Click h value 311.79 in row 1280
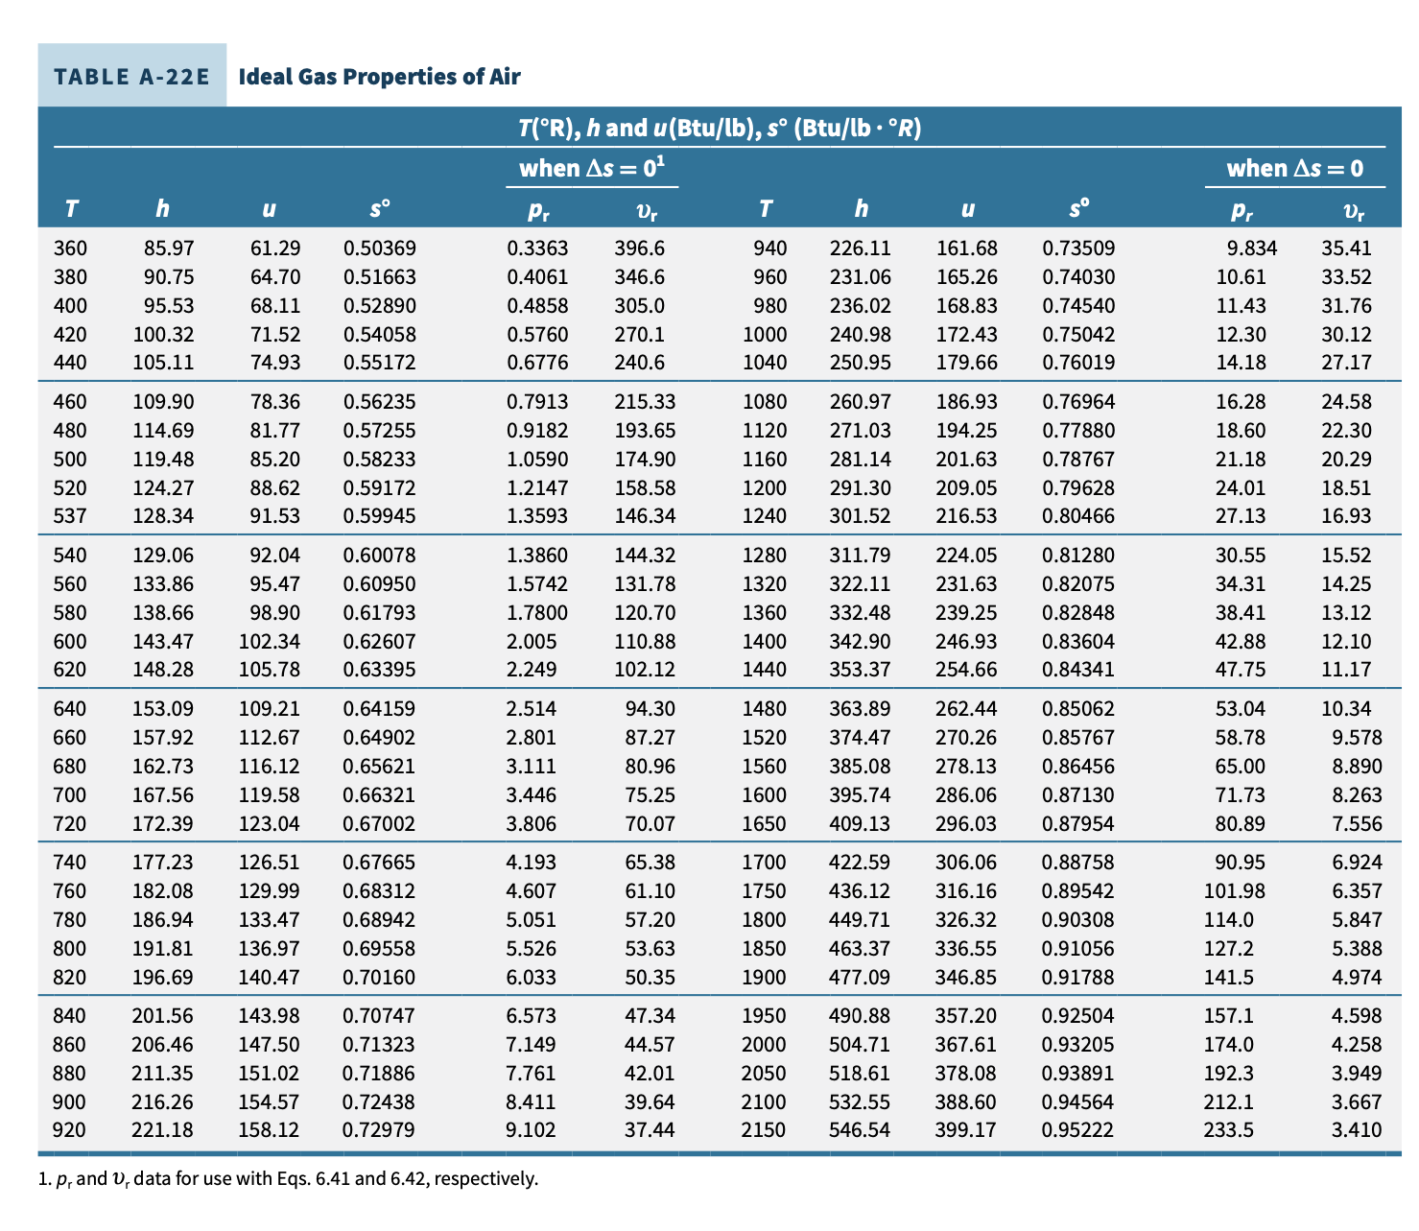 pos(860,556)
